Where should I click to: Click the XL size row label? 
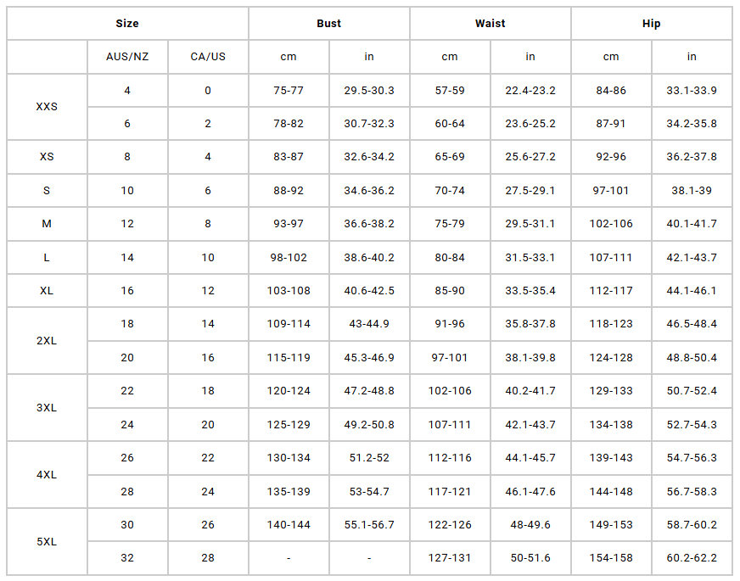[48, 291]
